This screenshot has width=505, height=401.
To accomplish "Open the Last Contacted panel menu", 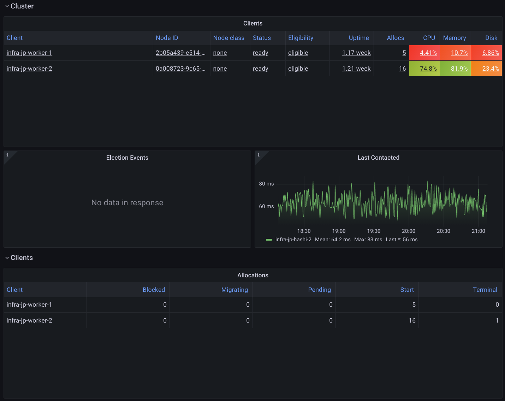I will click(378, 158).
